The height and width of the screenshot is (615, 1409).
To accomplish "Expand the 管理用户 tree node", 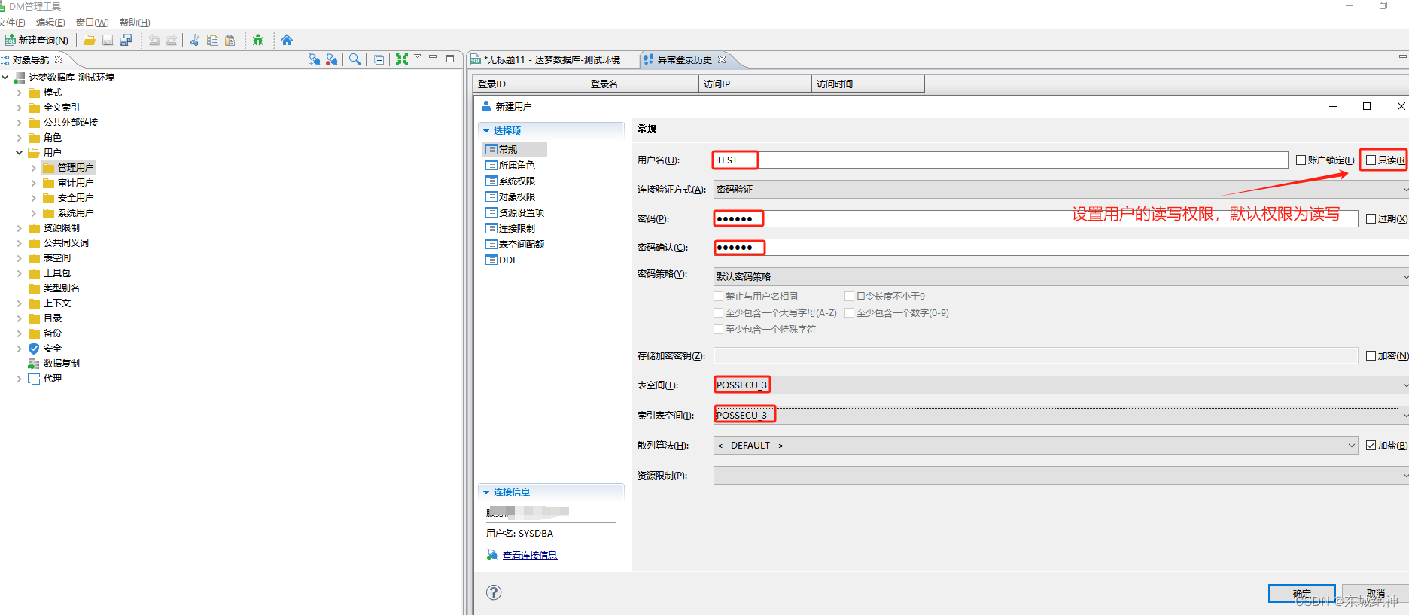I will (x=33, y=167).
